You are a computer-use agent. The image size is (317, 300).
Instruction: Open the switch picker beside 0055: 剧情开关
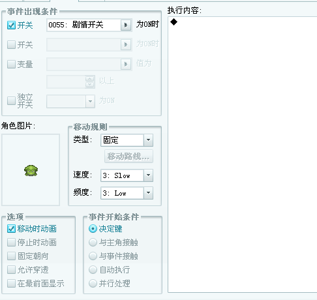pos(126,25)
